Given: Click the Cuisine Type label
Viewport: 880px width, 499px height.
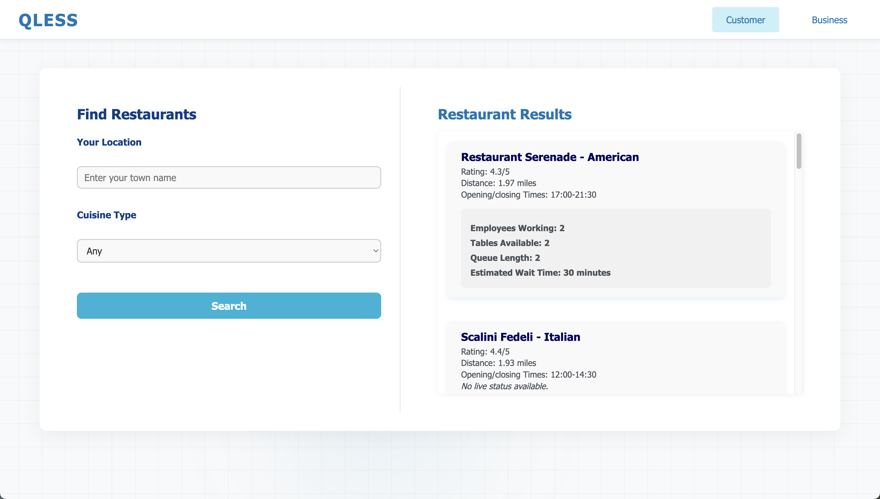Looking at the screenshot, I should [x=106, y=215].
